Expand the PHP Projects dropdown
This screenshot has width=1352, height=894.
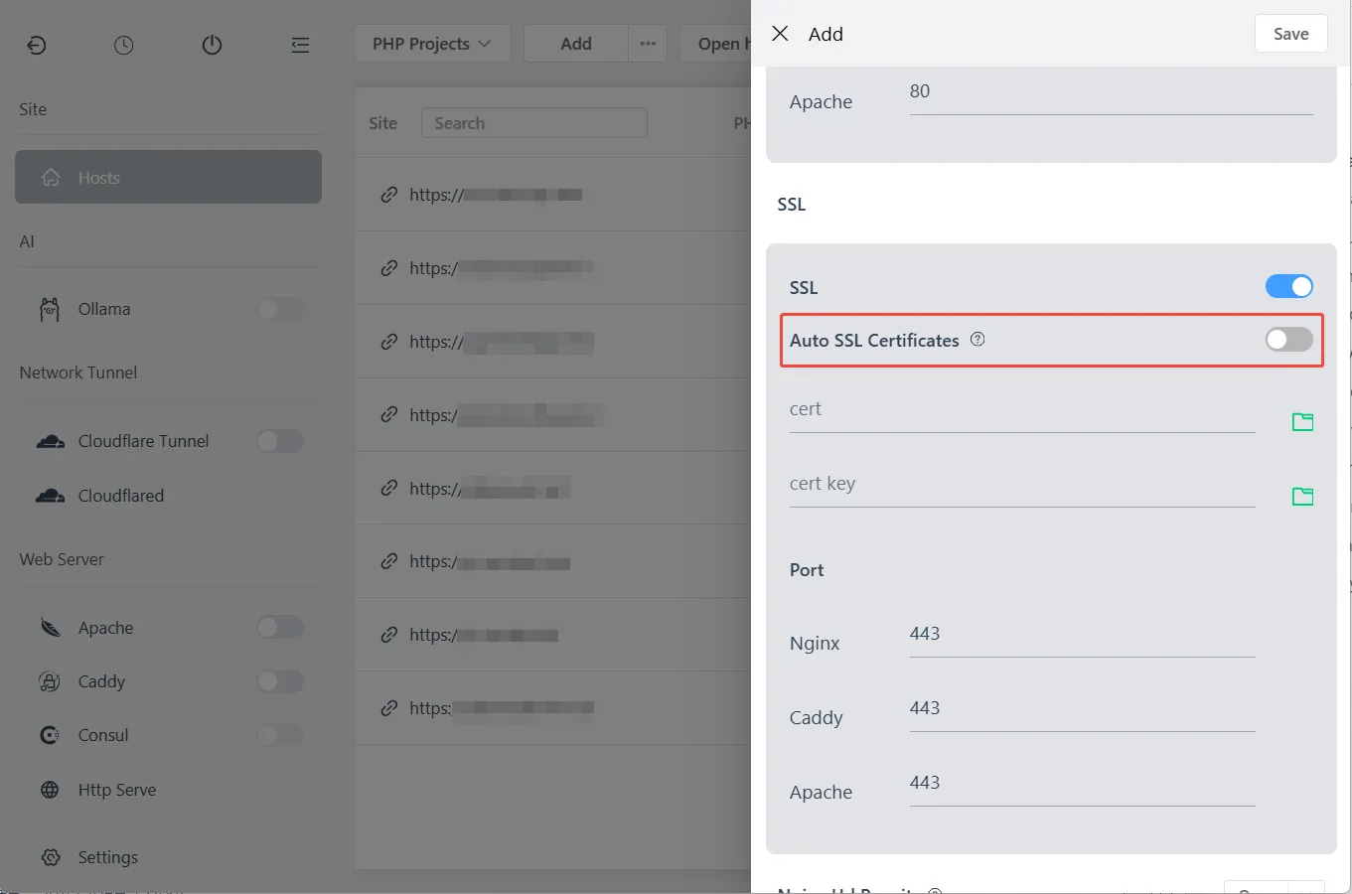tap(432, 44)
